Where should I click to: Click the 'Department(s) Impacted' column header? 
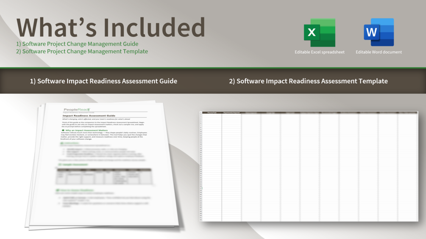coord(231,113)
